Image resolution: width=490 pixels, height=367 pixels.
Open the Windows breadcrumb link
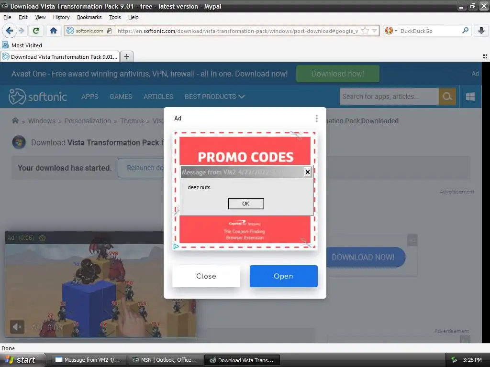coord(42,121)
